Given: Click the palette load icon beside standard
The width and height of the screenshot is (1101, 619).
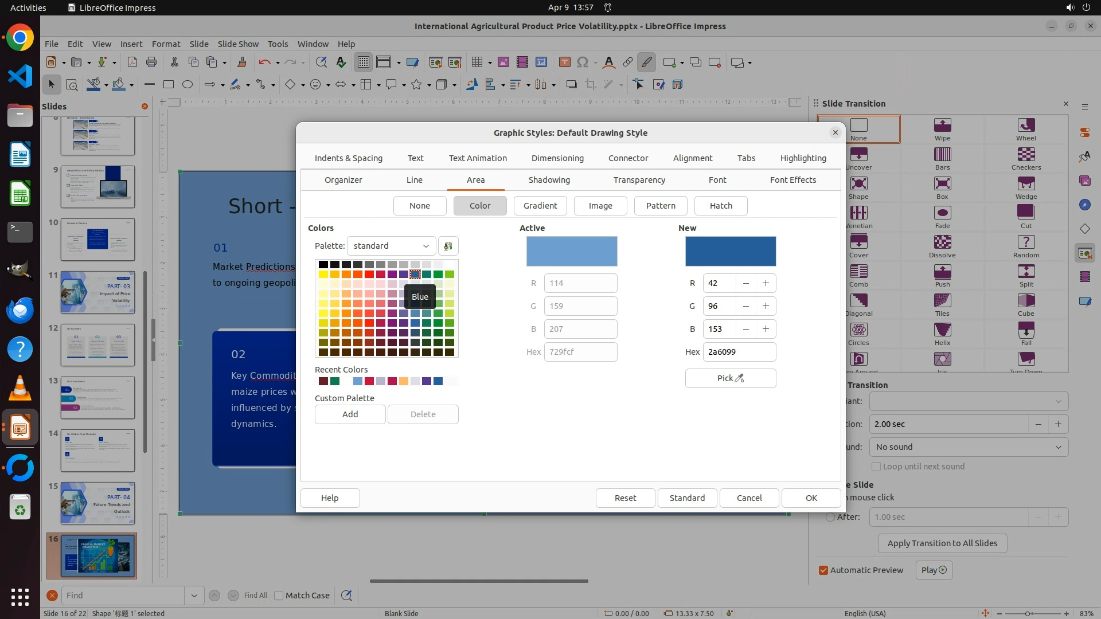Looking at the screenshot, I should (x=448, y=246).
